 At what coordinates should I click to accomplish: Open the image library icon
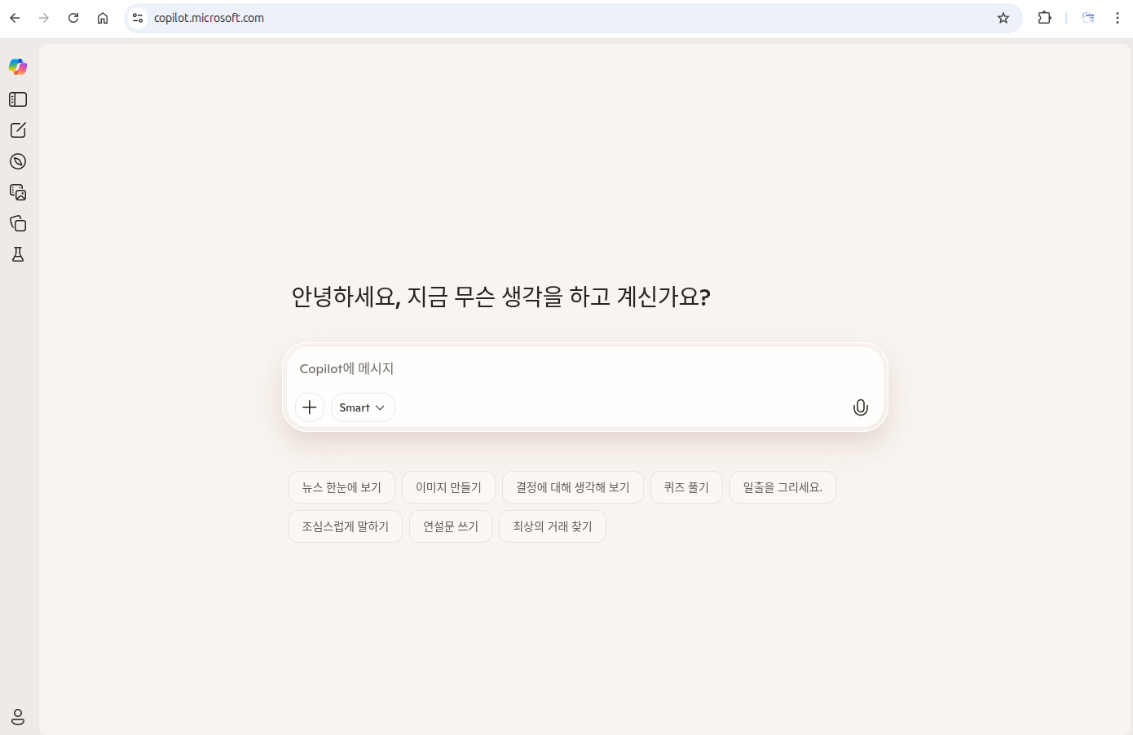18,192
